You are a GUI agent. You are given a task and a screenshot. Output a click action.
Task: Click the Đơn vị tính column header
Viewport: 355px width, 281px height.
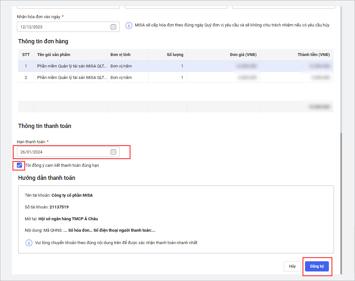coord(120,55)
